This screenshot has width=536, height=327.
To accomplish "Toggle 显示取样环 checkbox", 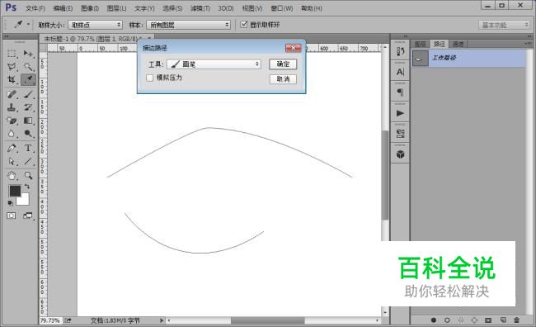I will 243,24.
